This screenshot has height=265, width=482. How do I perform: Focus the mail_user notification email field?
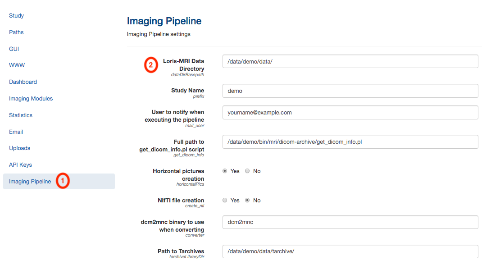tap(350, 113)
